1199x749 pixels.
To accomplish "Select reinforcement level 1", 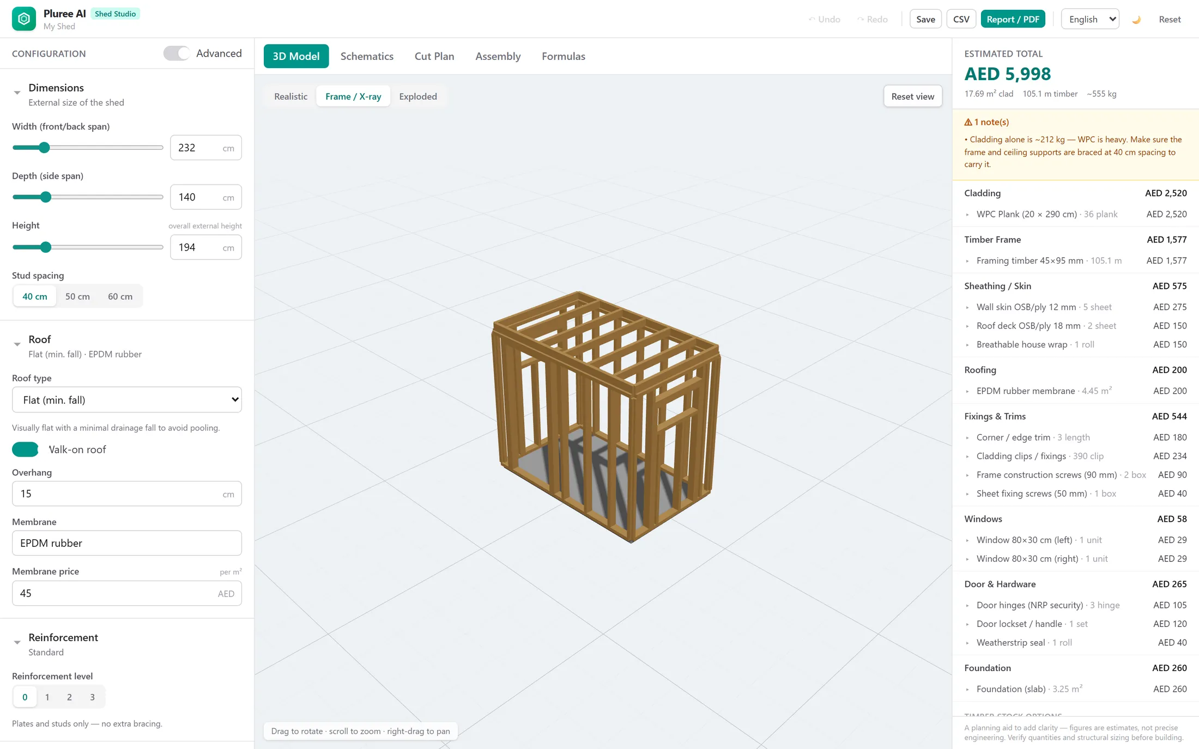I will (47, 697).
